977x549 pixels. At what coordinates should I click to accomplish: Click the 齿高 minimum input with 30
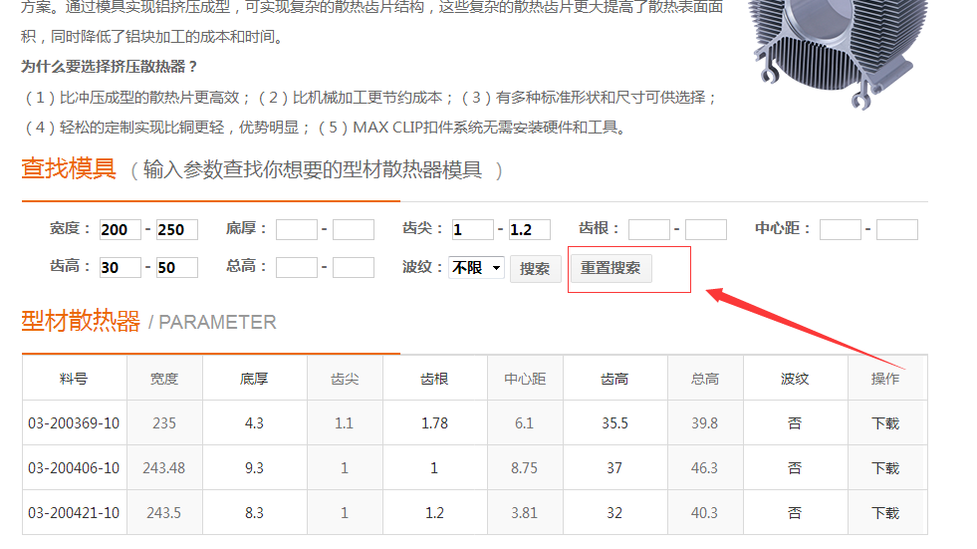pos(120,268)
